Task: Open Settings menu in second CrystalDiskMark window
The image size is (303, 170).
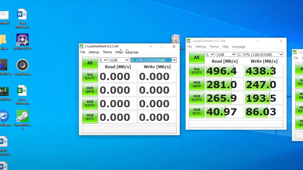Action: [x=201, y=47]
